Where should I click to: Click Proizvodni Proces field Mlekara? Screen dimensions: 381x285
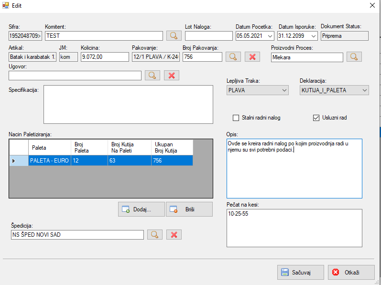tap(307, 57)
